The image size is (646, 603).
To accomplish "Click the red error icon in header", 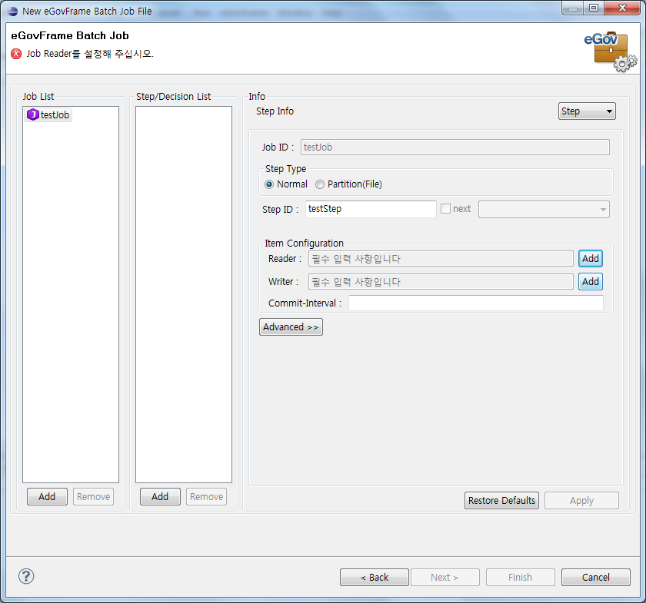I will pyautogui.click(x=16, y=54).
